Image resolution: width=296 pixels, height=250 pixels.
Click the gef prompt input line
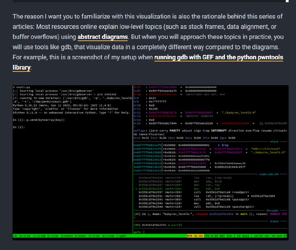coord(141,231)
